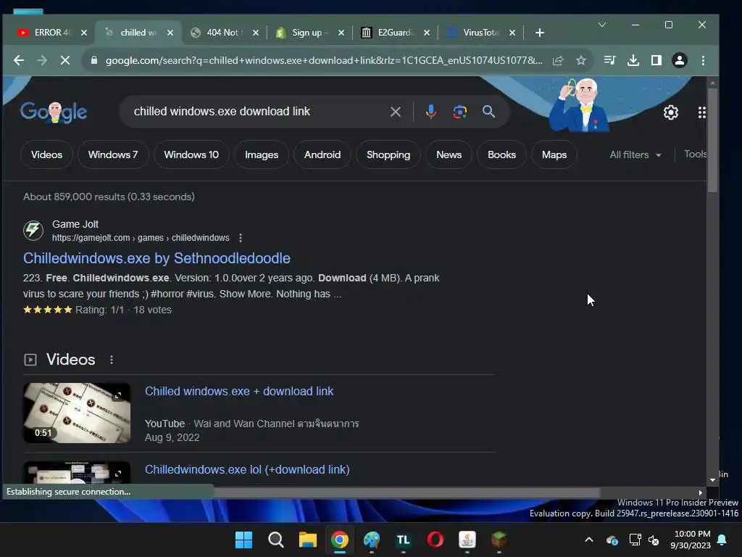The height and width of the screenshot is (557, 742).
Task: Open Chilledwindows.exe lol video link
Action: point(247,469)
